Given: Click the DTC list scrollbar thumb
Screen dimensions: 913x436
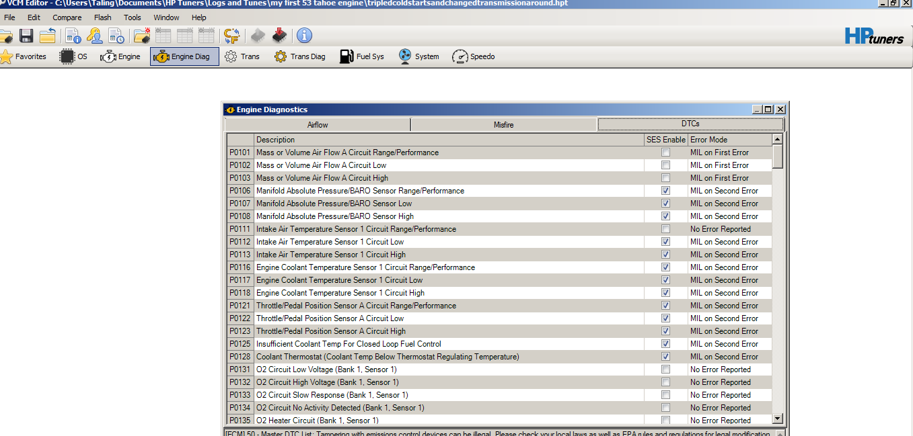Looking at the screenshot, I should click(778, 157).
